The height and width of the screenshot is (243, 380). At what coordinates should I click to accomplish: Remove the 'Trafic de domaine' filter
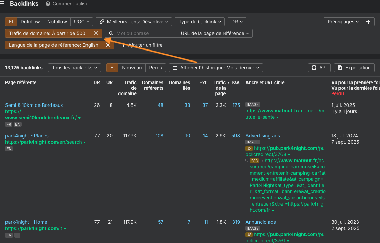point(96,33)
